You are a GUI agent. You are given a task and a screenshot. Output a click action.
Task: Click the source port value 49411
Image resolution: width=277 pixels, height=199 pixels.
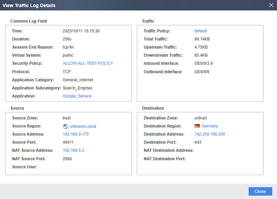68,142
